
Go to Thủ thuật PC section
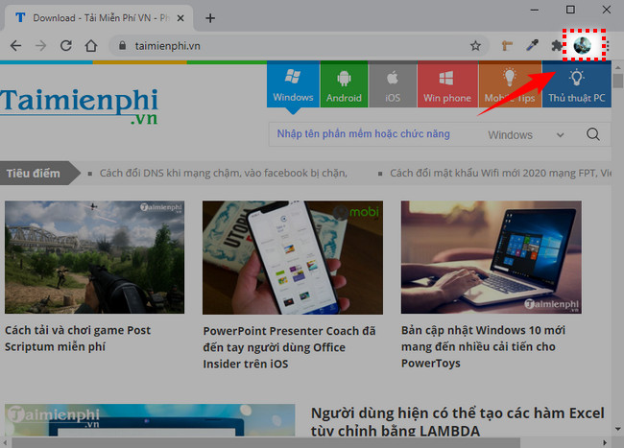coord(576,85)
